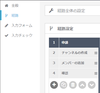Select step 1 申請 in route list
This screenshot has height=93, width=100.
[x=74, y=43]
